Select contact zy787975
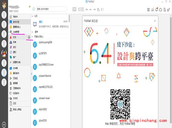 pyautogui.click(x=50, y=56)
